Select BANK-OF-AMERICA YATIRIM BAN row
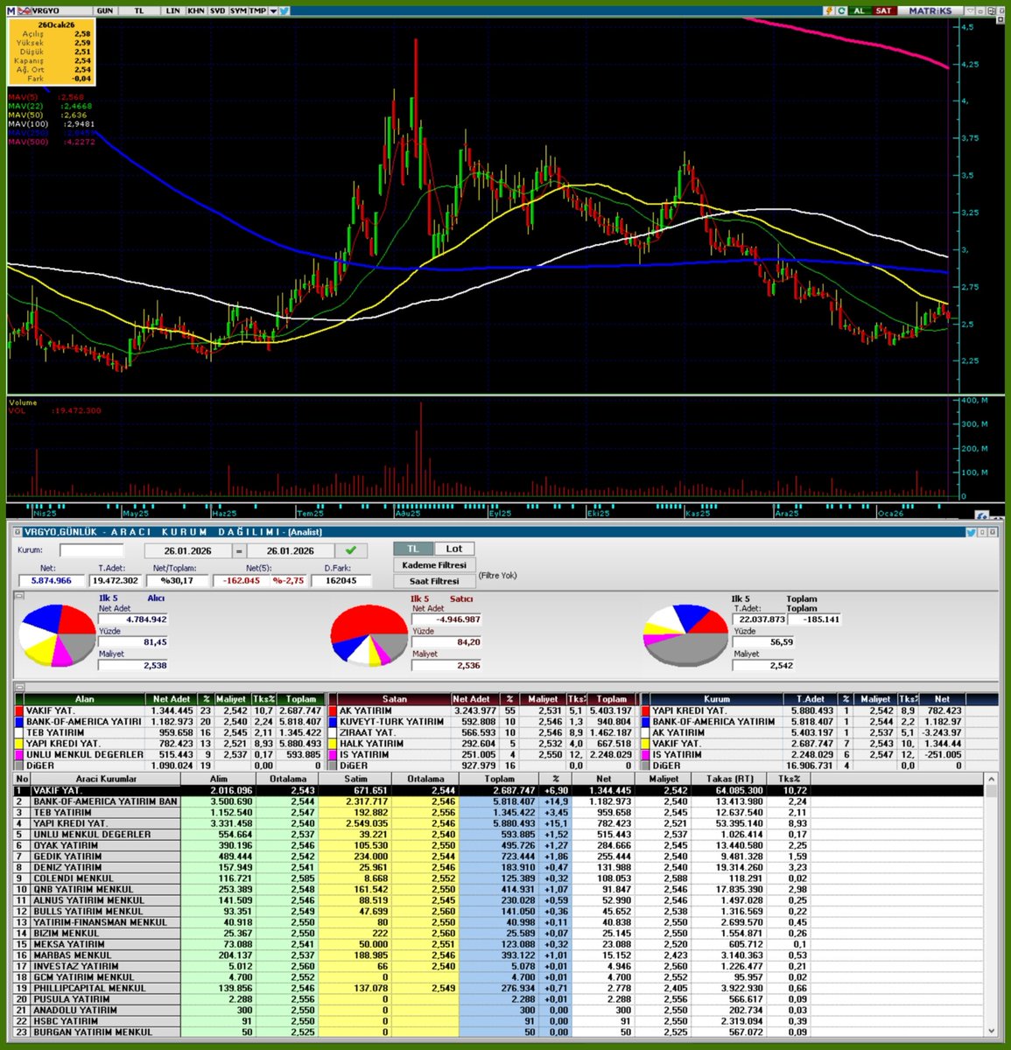This screenshot has width=1011, height=1050. [499, 801]
